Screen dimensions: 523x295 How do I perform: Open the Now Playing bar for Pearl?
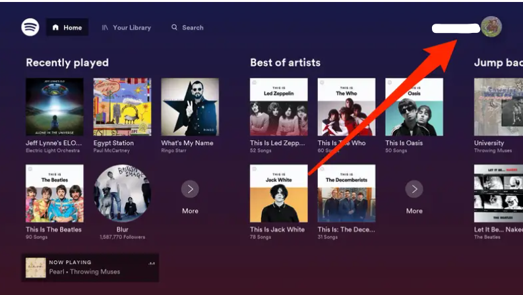coord(90,268)
